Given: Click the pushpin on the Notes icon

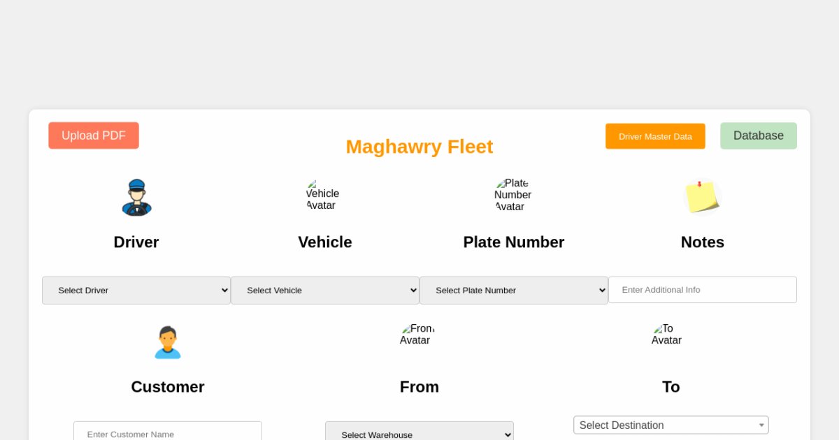Looking at the screenshot, I should (x=701, y=183).
